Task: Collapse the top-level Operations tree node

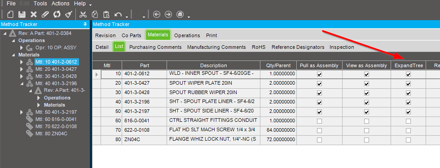Action: pos(13,41)
